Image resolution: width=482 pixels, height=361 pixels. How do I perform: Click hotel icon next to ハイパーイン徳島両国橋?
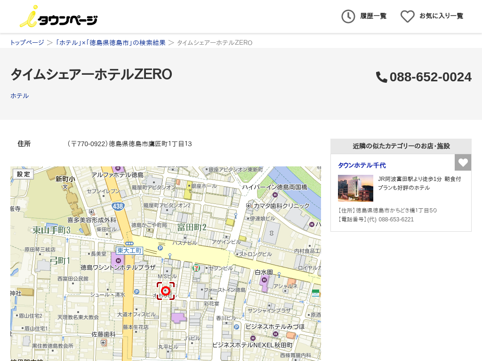(x=275, y=195)
